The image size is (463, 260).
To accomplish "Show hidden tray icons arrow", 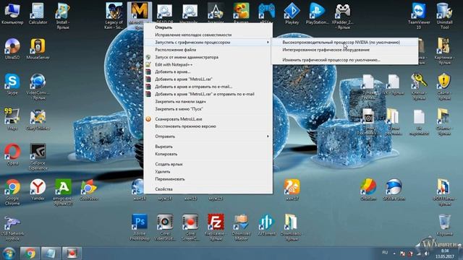I will tap(394, 253).
